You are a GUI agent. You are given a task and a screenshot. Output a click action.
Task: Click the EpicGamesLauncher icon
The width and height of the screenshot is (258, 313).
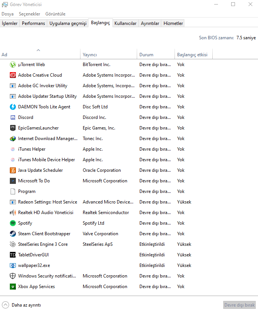[13, 128]
